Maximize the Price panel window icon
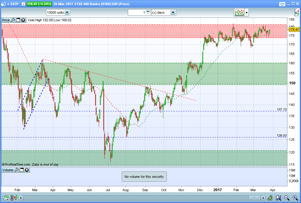 [18, 20]
